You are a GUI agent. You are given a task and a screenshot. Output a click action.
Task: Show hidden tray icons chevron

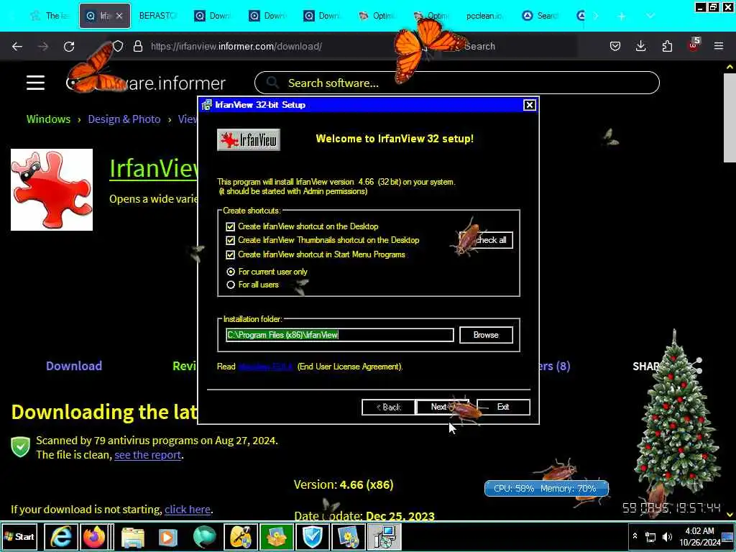click(635, 535)
